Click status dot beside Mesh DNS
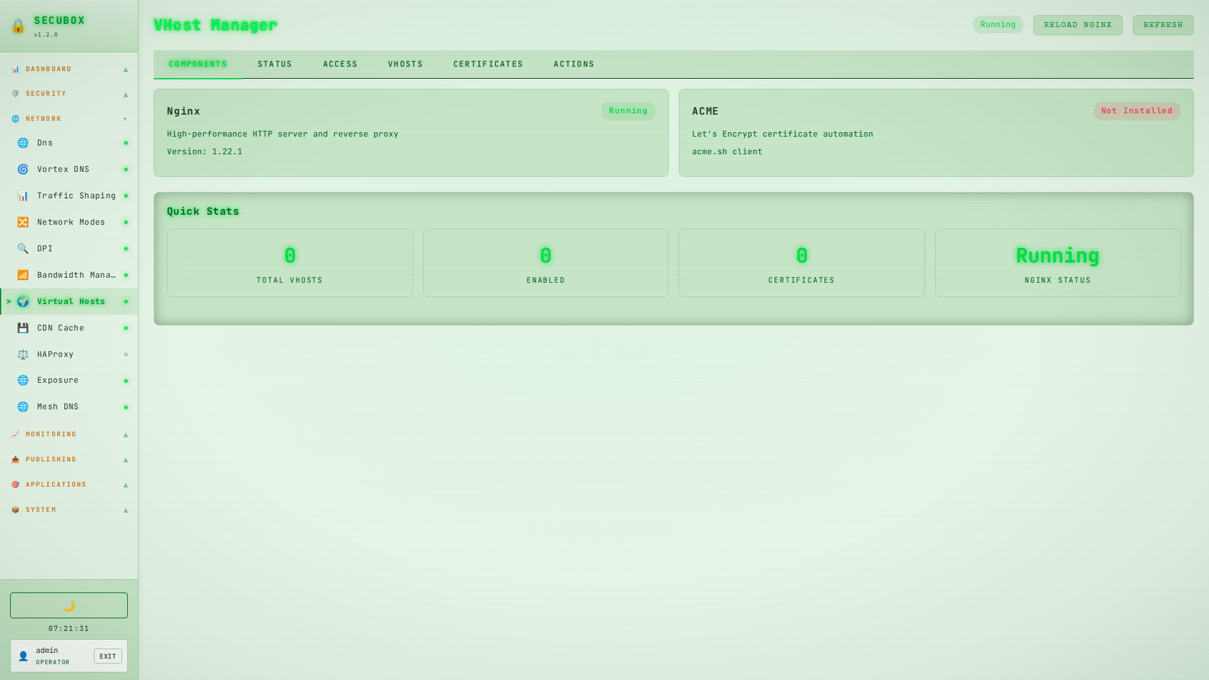1209x680 pixels. (126, 407)
